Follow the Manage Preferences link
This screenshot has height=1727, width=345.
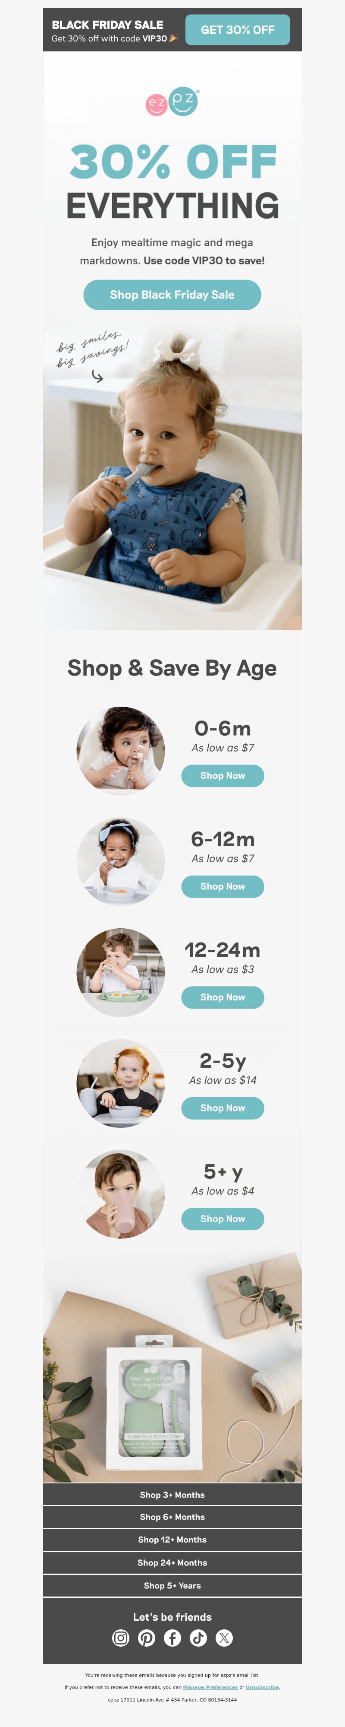coord(210,1687)
